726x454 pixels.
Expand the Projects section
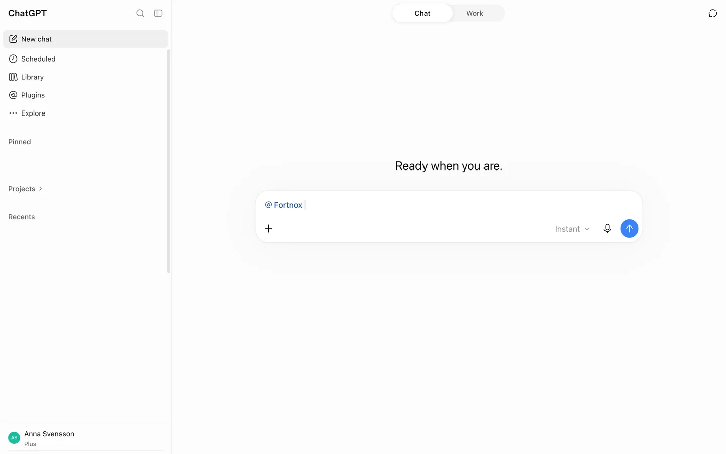[25, 189]
